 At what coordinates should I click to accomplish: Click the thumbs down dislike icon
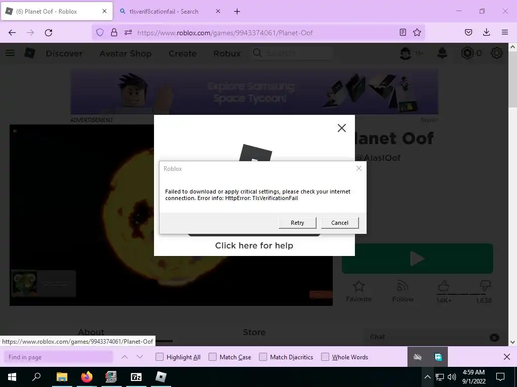pyautogui.click(x=485, y=286)
